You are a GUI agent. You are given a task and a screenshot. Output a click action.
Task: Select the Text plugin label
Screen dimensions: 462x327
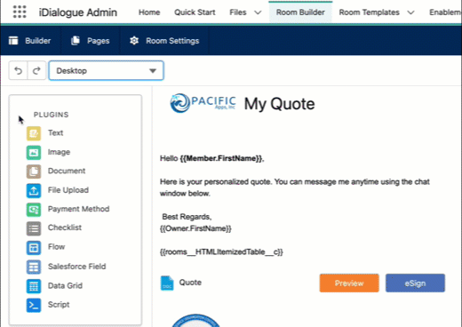coord(56,133)
